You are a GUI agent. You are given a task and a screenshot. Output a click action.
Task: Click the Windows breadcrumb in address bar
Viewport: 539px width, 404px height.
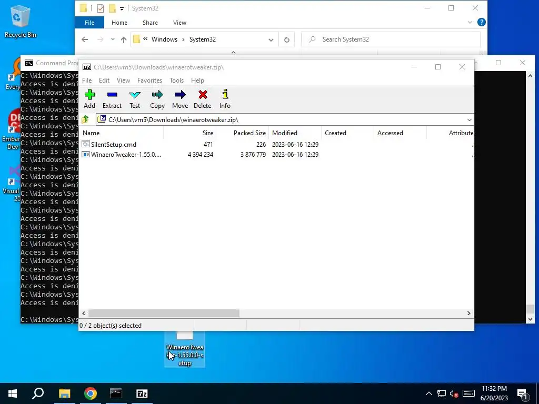[164, 39]
